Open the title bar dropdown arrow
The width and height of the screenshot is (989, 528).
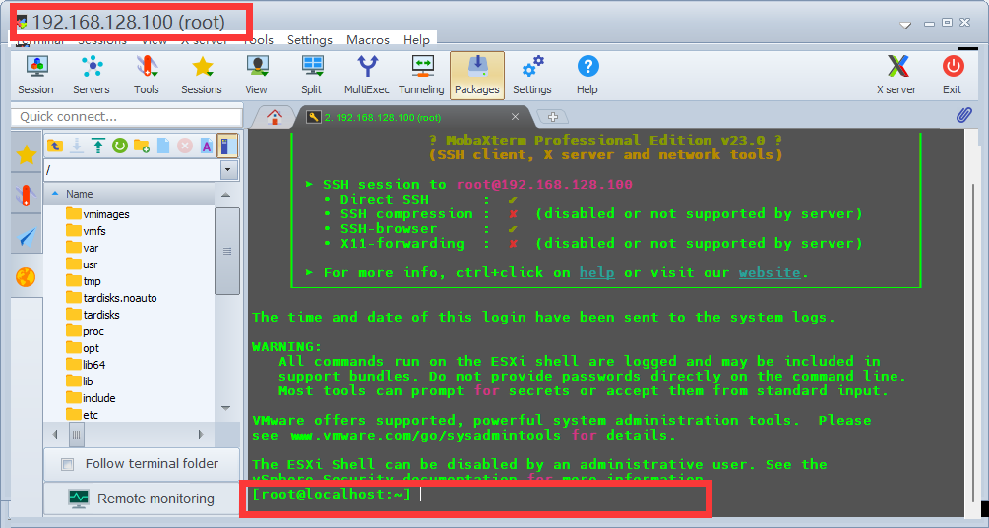tap(905, 25)
